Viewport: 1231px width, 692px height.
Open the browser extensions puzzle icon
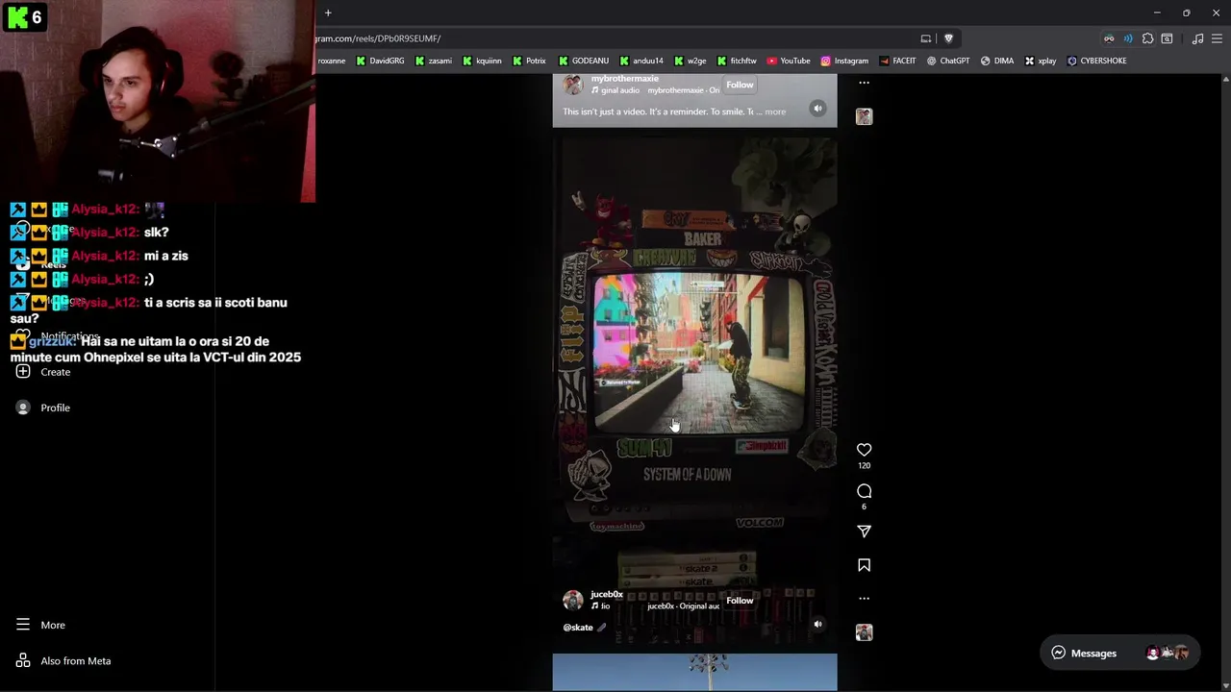point(1147,38)
